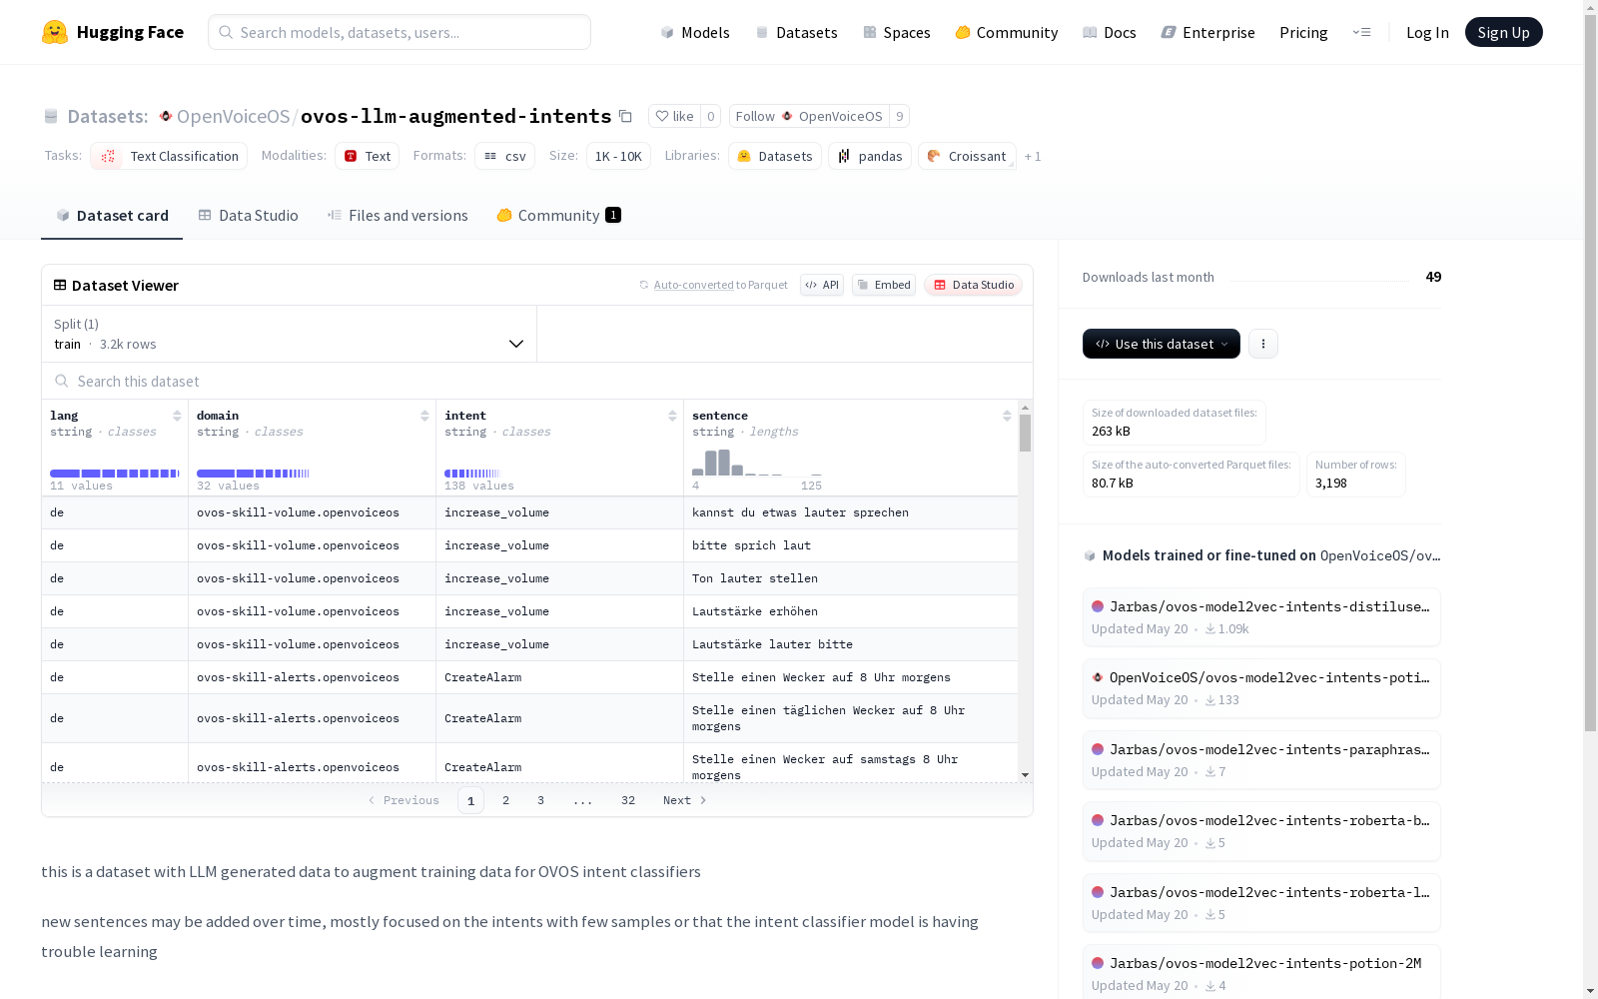Click the Dataset Viewer table icon
This screenshot has height=999, width=1598.
pos(60,285)
